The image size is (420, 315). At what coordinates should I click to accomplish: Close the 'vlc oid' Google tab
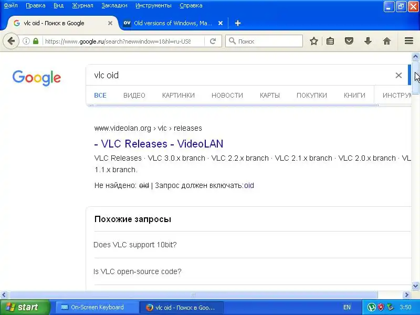point(110,23)
